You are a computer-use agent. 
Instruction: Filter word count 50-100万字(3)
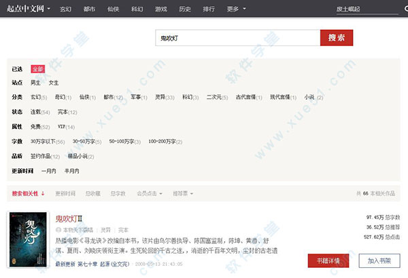125,142
